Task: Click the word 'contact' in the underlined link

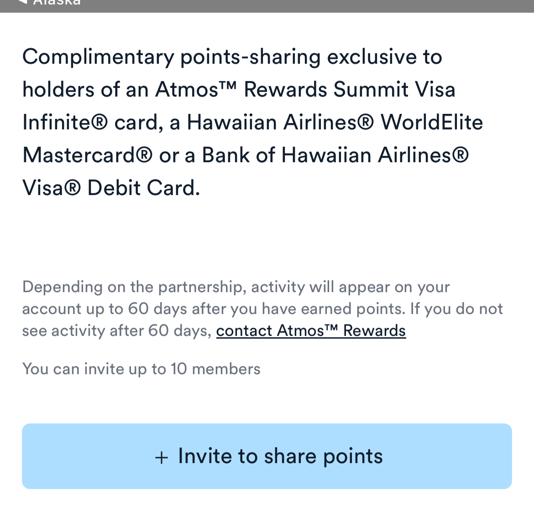Action: click(x=244, y=331)
